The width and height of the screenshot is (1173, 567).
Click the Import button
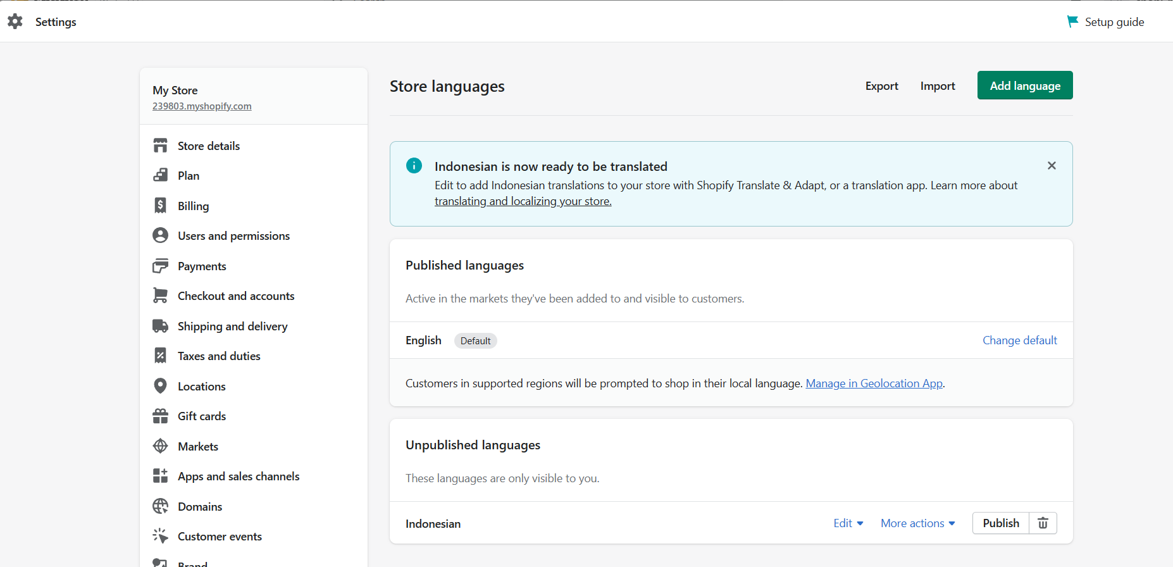(x=938, y=86)
